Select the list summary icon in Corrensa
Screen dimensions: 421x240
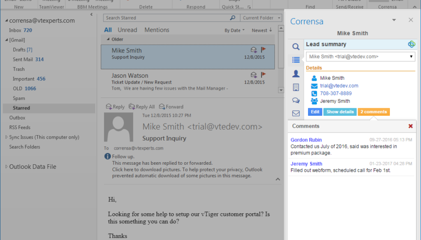tap(296, 60)
